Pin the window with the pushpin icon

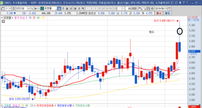pos(180,3)
